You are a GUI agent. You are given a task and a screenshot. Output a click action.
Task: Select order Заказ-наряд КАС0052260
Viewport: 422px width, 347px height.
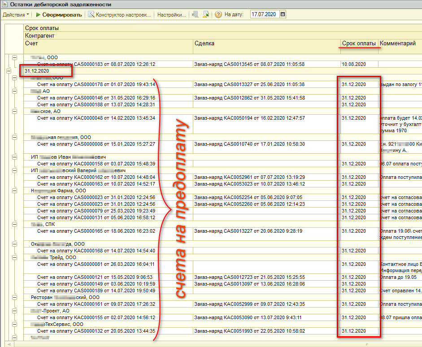tap(249, 204)
